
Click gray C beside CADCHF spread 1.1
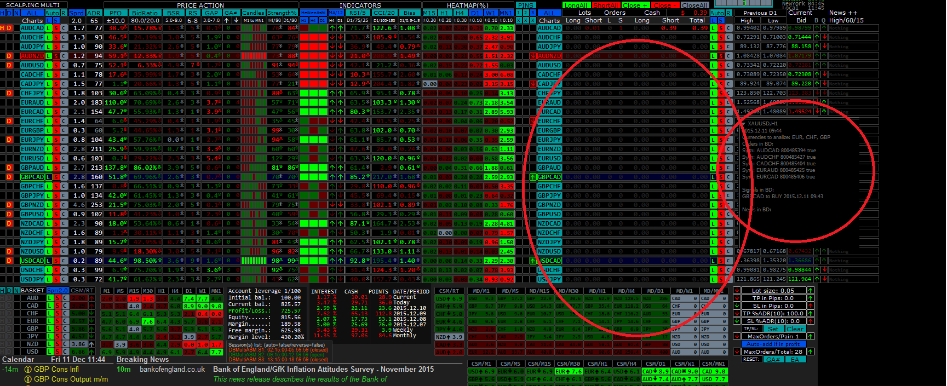click(64, 74)
